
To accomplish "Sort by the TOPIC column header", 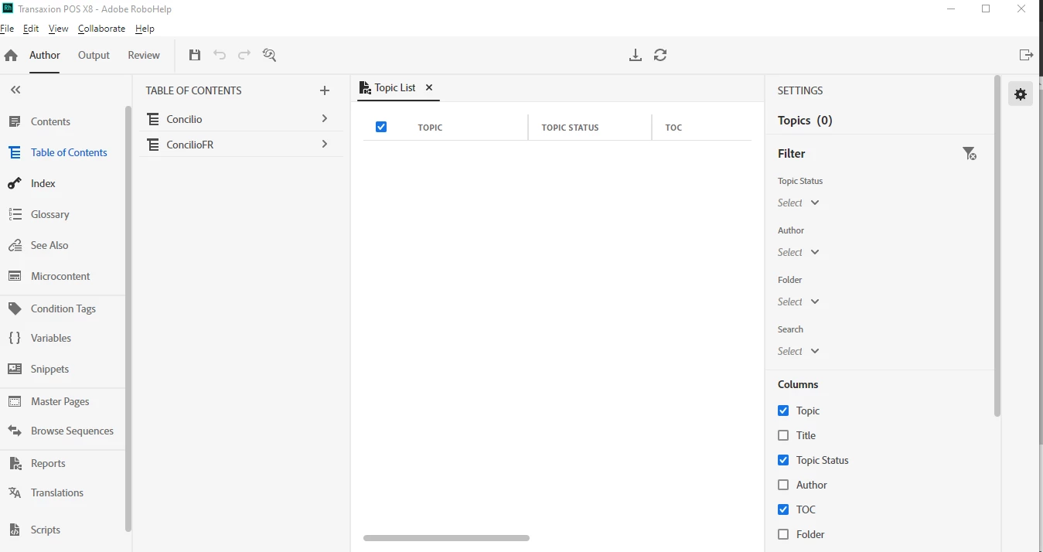I will pos(430,128).
